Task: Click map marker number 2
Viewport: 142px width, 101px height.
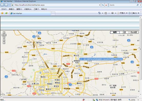Action: point(132,62)
